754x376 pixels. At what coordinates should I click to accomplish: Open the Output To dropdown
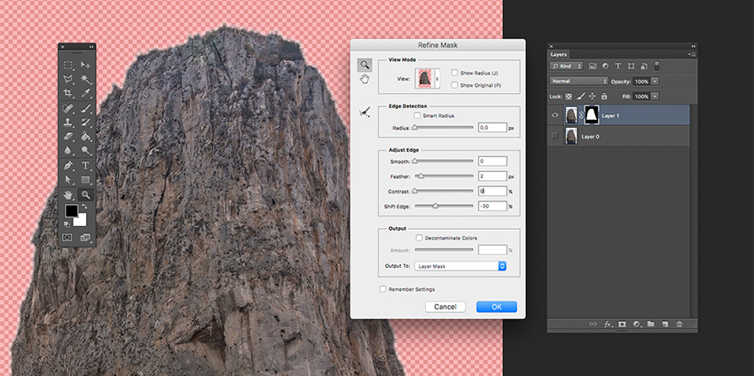[460, 265]
